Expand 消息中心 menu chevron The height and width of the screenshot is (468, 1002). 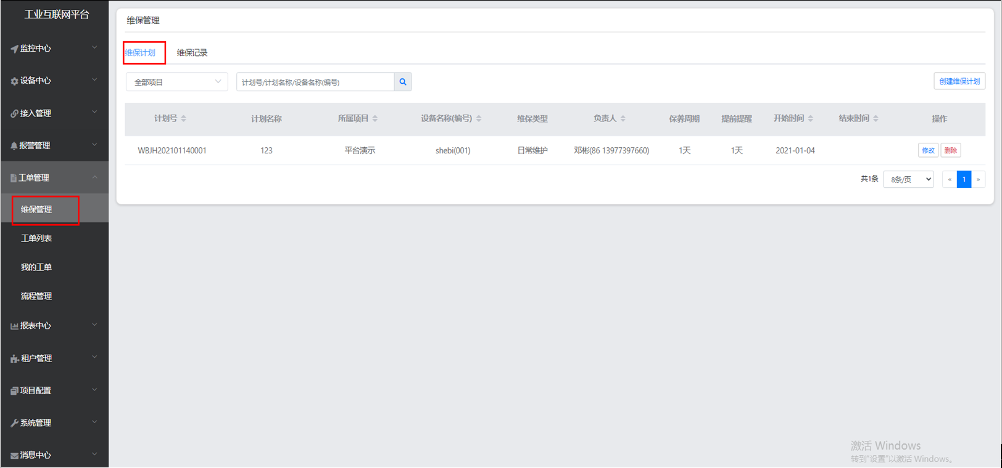(x=94, y=454)
